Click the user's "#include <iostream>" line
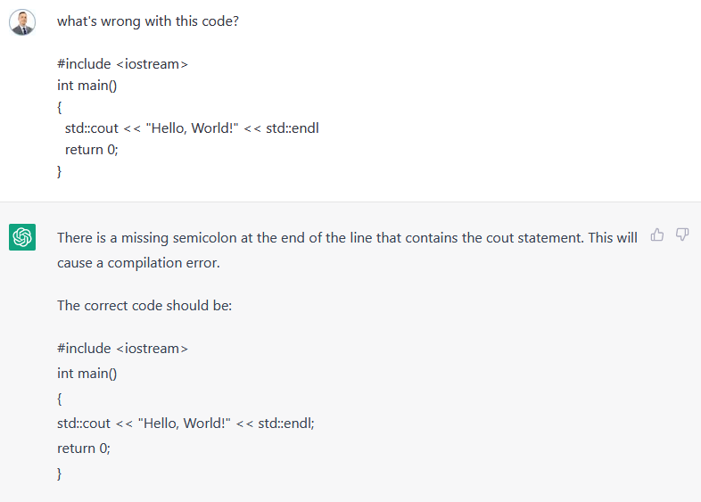The height and width of the screenshot is (502, 701). (x=122, y=64)
